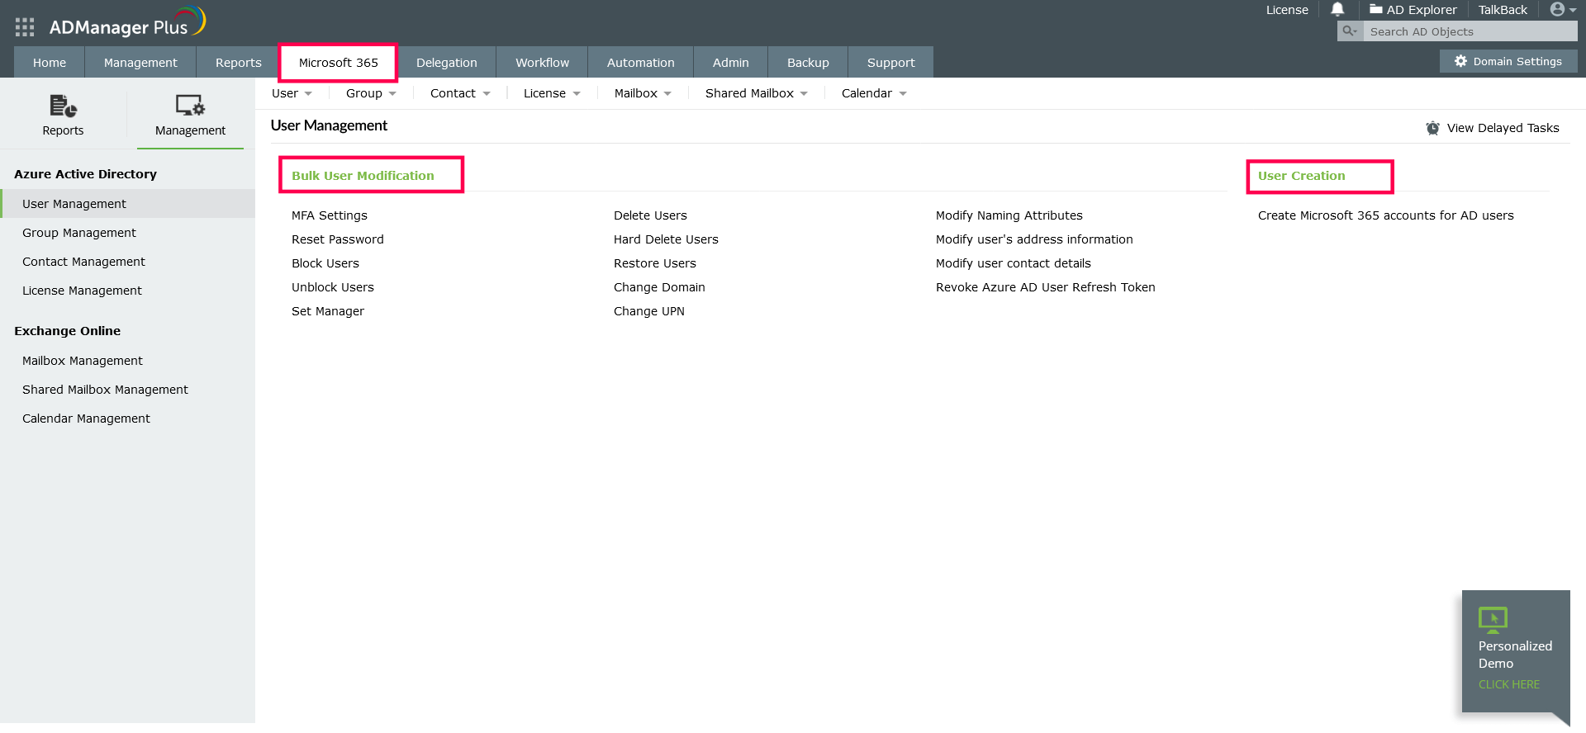The image size is (1586, 733).
Task: Expand the Shared Mailbox dropdown menu
Action: (x=757, y=93)
